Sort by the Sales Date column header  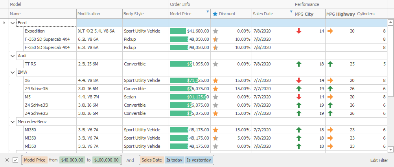click(273, 14)
